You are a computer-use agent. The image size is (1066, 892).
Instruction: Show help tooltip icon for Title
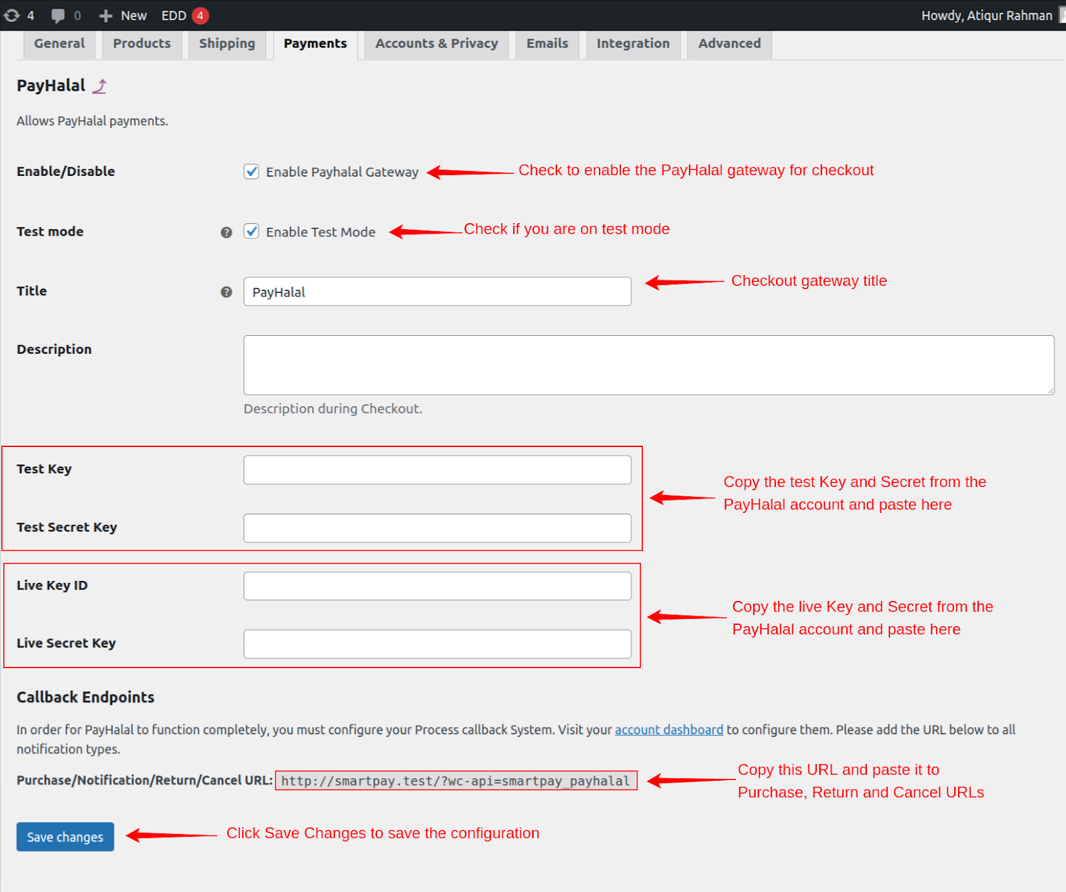[227, 292]
